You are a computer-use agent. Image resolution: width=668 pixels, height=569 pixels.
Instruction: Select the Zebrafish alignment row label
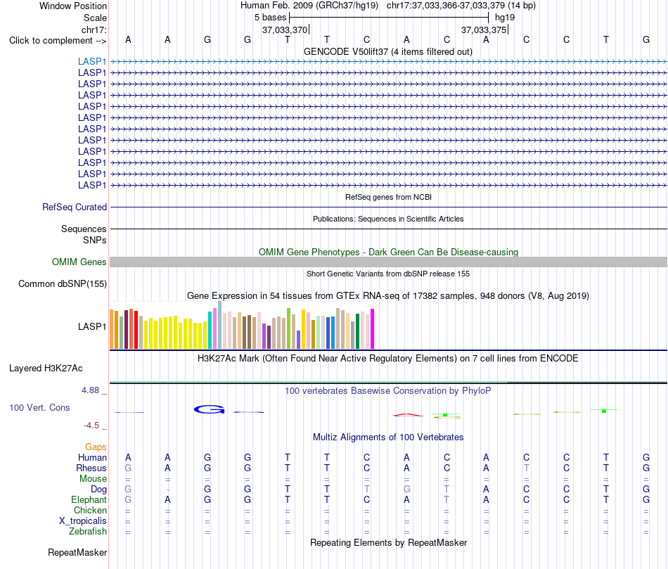pos(88,532)
